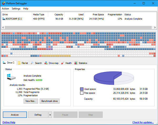Open the Action menu
The height and width of the screenshot is (125, 158).
5,9
